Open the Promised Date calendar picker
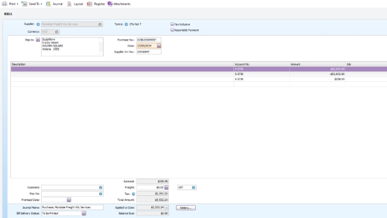Image resolution: width=387 pixels, height=218 pixels. 69,200
